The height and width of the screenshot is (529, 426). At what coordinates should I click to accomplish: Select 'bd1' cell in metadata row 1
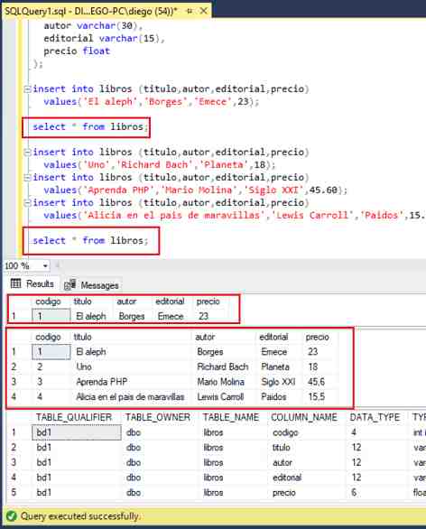[x=77, y=432]
